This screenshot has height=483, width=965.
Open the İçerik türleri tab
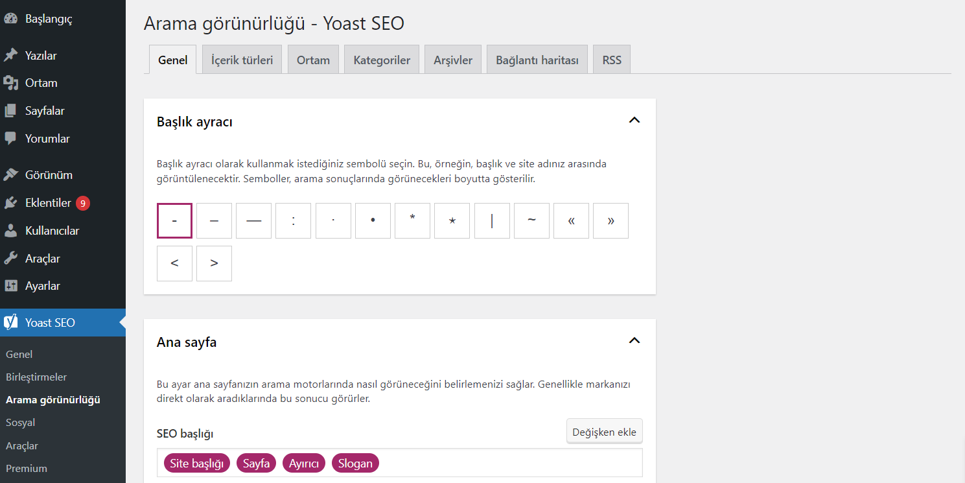(242, 60)
